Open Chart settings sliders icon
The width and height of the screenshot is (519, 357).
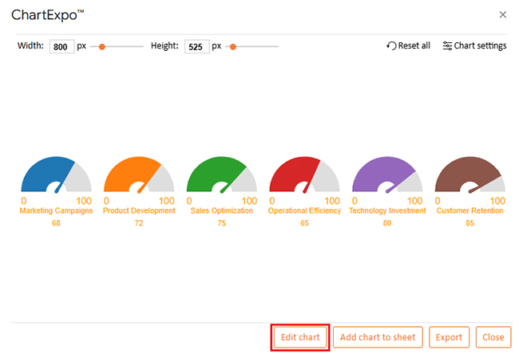point(447,46)
